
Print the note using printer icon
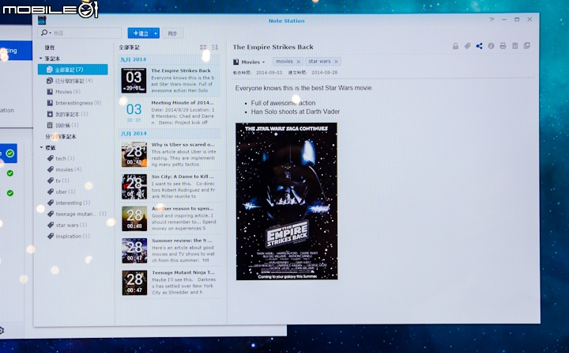[x=503, y=46]
